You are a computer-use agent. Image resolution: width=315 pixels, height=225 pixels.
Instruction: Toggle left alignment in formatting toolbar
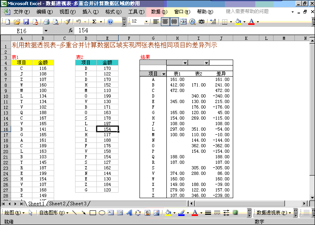pos(156,22)
